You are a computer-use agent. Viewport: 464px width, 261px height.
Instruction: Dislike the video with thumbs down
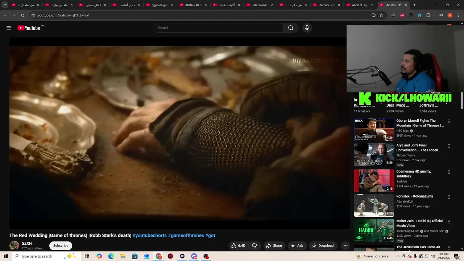point(254,245)
